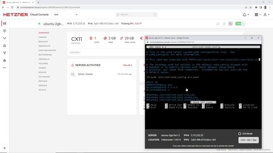The width and height of the screenshot is (273, 153).
Task: Open the Servers section in left sidebar
Action: 5,23
